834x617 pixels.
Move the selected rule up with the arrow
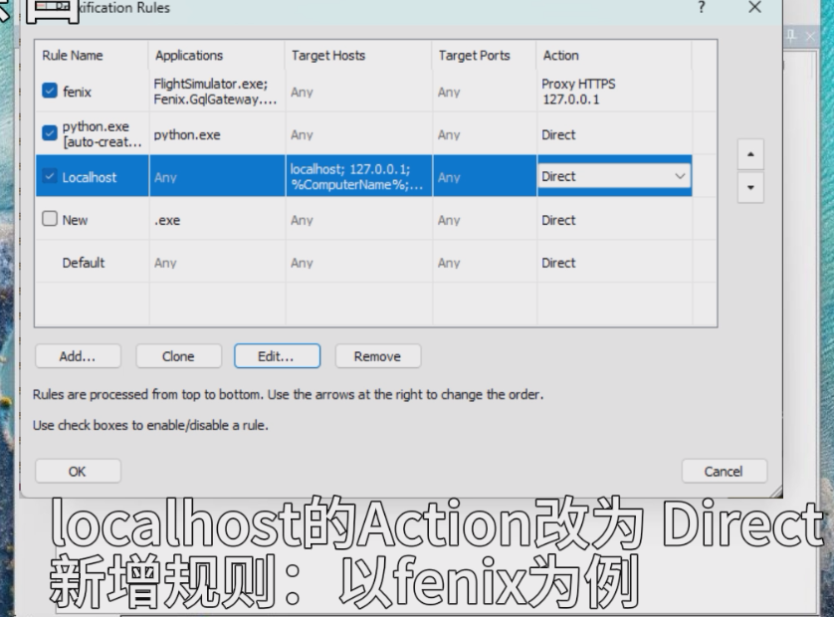750,155
